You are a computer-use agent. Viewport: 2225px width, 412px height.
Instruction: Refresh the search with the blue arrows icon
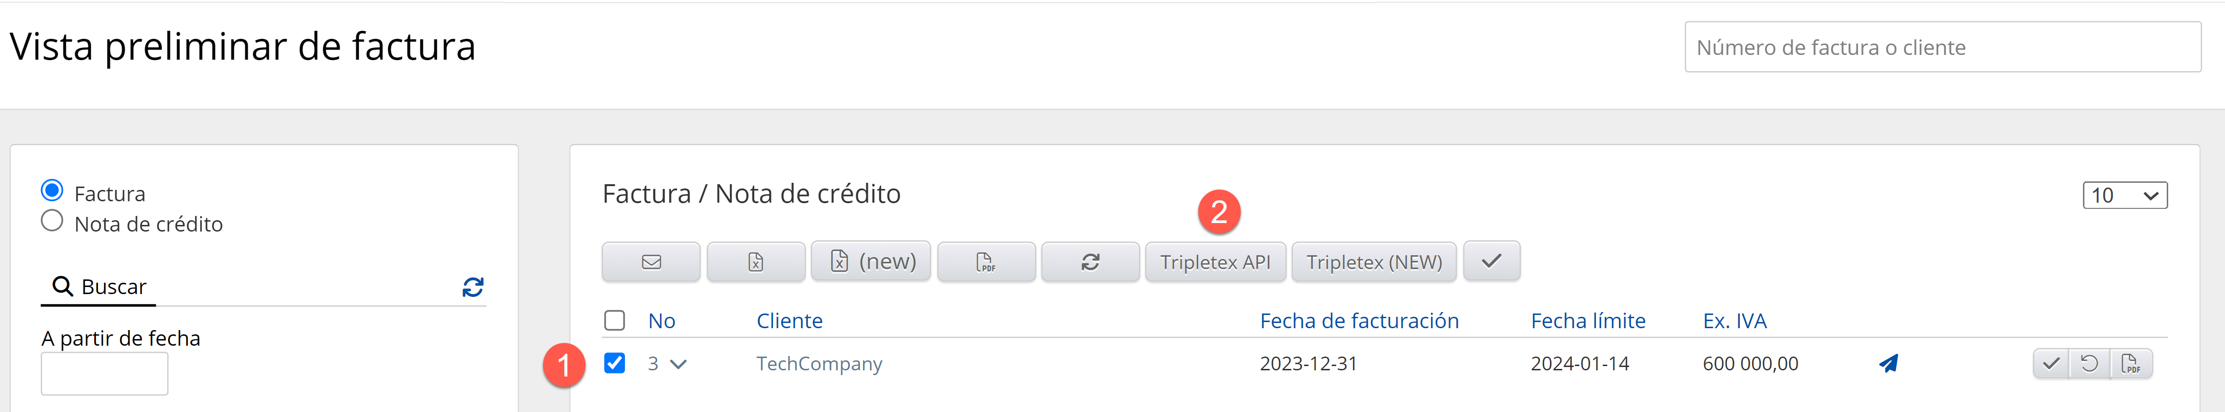point(472,287)
